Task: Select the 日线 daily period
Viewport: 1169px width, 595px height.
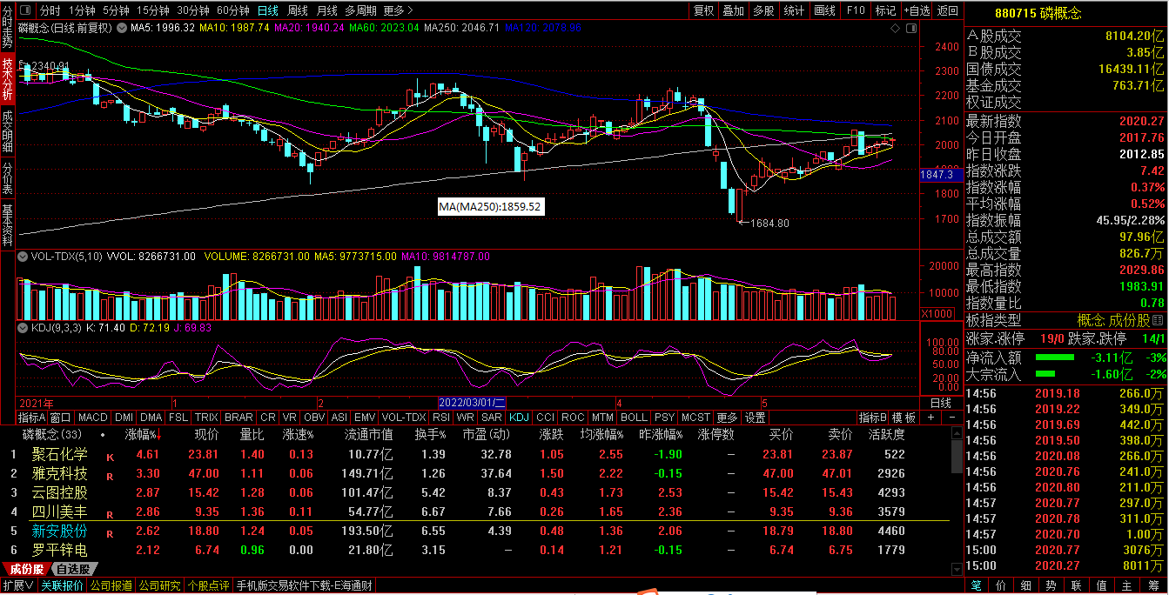Action: (268, 10)
